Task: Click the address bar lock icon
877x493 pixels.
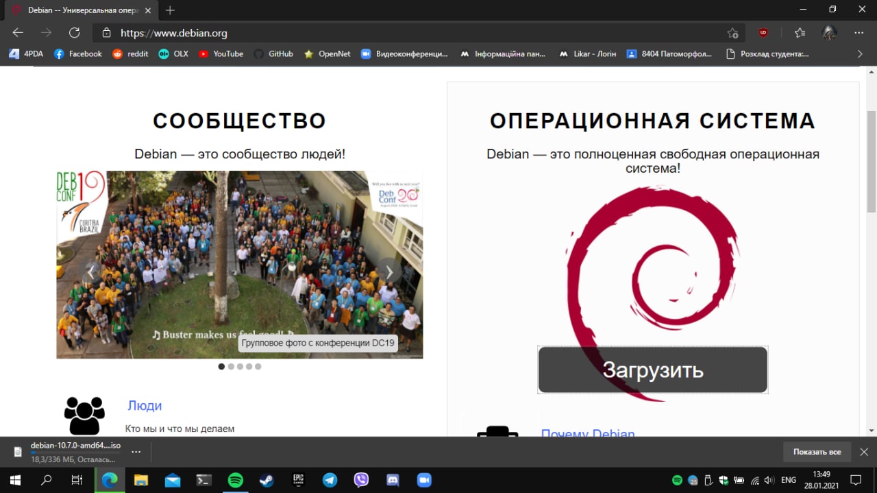Action: (106, 33)
